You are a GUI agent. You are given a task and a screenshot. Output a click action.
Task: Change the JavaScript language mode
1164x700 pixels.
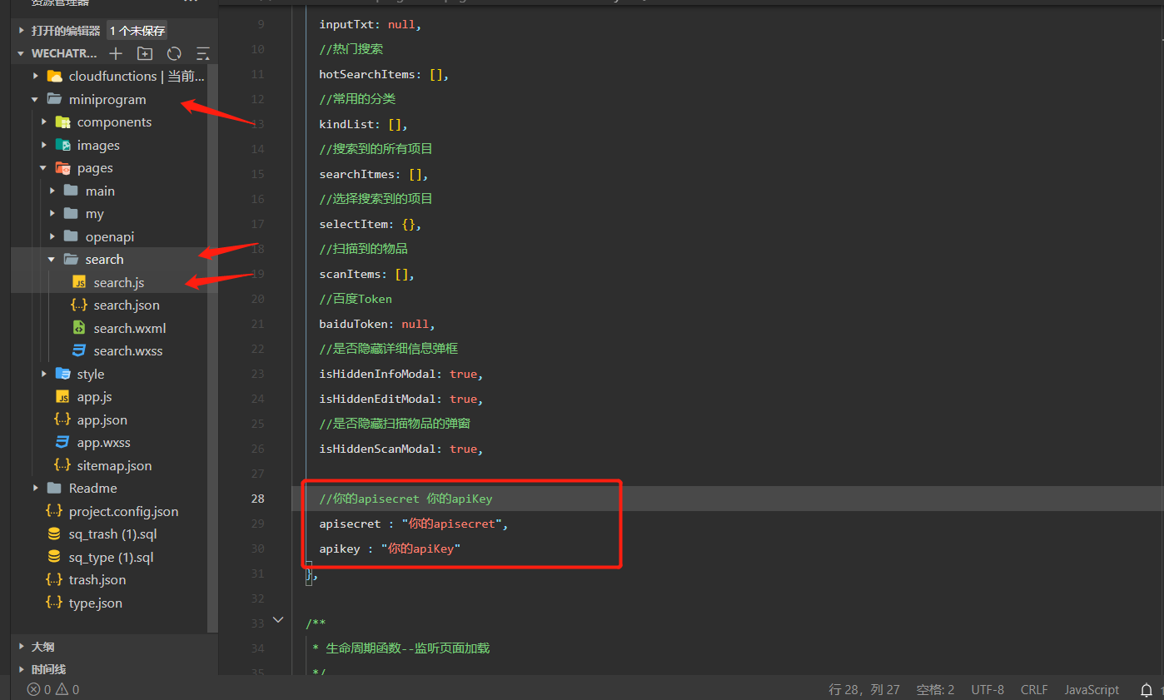[1091, 689]
